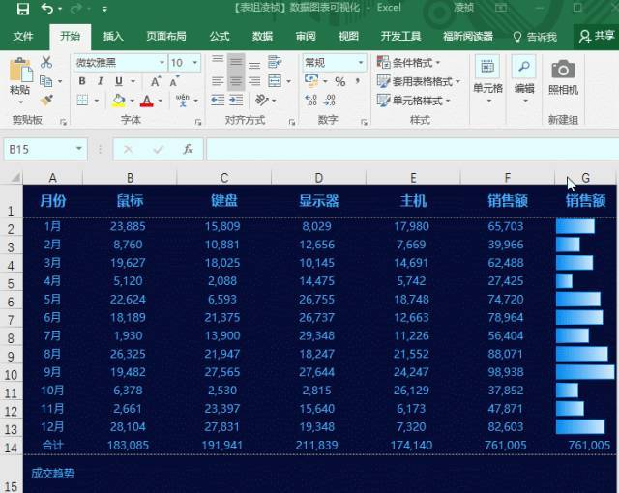The width and height of the screenshot is (619, 493).
Task: Decrease indent icon
Action: 218,101
